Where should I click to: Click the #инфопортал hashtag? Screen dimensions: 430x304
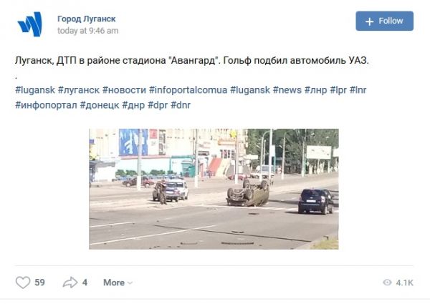[x=46, y=105]
